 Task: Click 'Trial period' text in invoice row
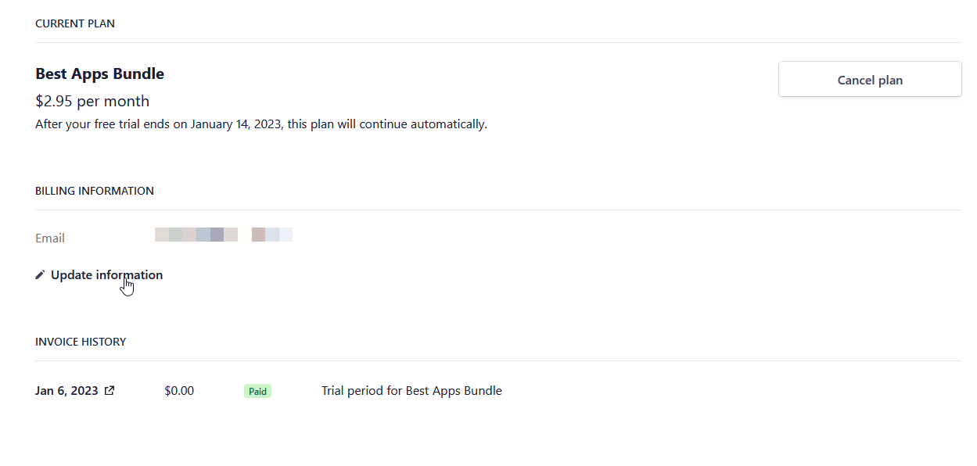(x=353, y=391)
